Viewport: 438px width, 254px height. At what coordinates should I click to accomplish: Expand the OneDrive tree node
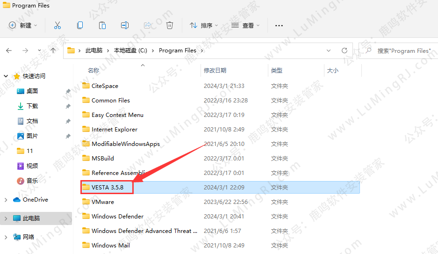6,200
